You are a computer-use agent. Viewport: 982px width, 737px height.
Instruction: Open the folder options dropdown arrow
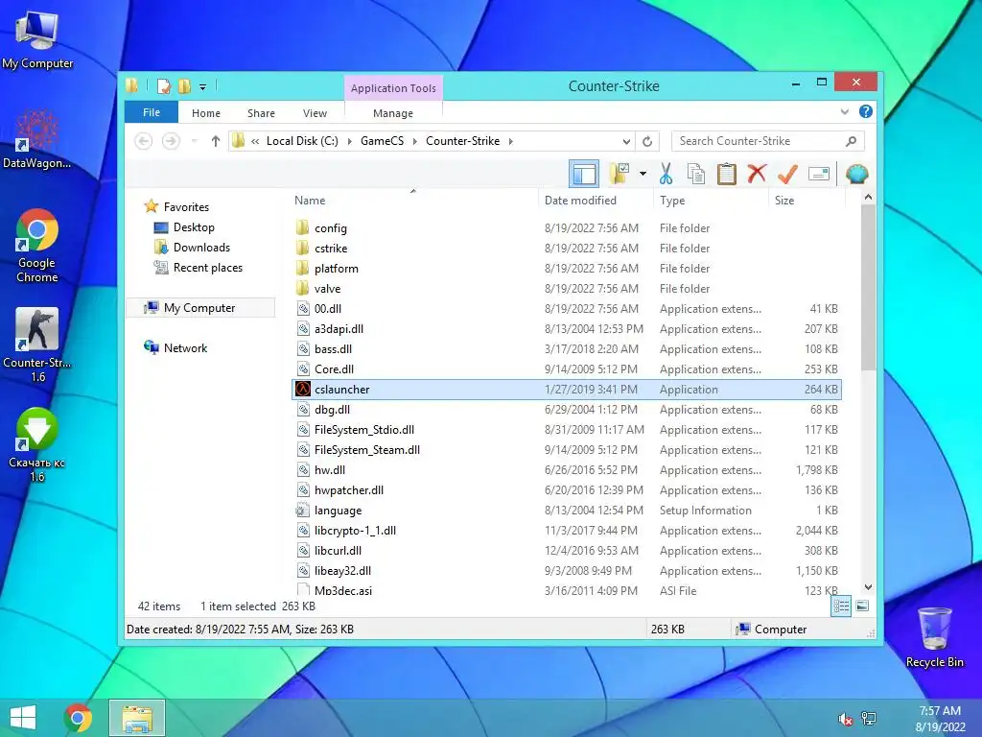(643, 174)
